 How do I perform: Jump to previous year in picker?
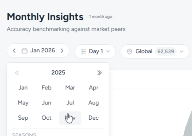tap(17, 73)
